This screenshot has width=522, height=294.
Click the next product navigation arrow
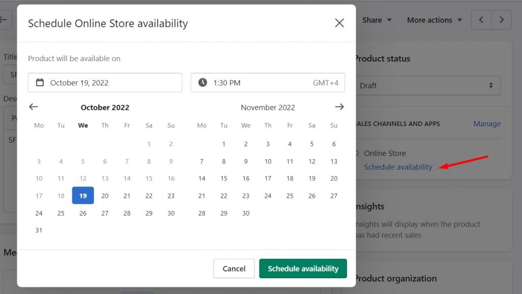point(502,20)
